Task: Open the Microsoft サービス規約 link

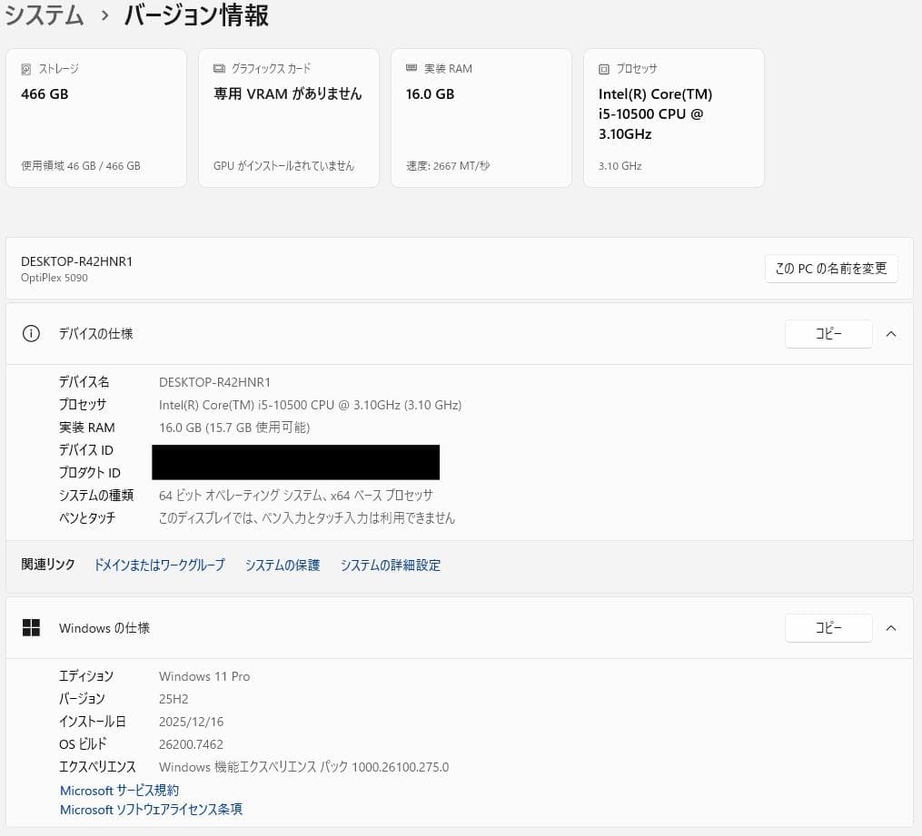Action: [x=119, y=790]
